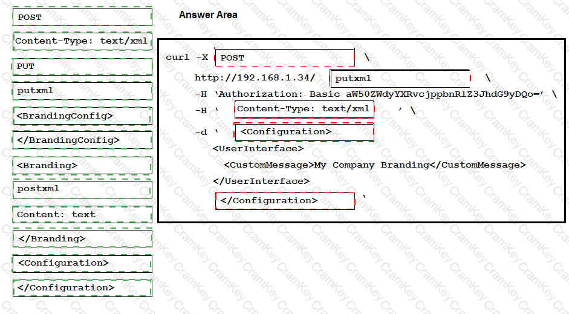Click the putxml option in the left list

point(82,91)
